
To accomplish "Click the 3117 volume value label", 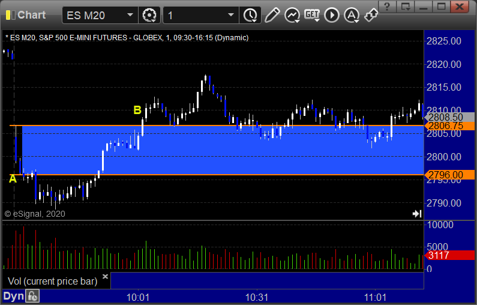I will click(450, 255).
